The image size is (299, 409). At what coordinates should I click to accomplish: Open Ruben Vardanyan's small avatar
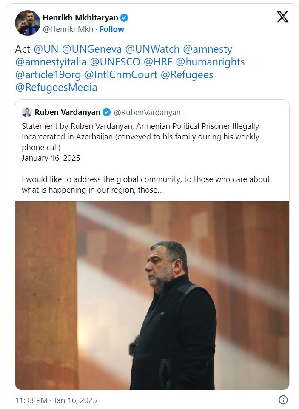click(27, 112)
